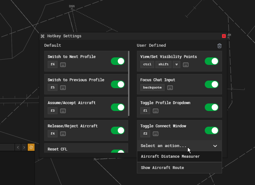Viewport: 255px width, 185px height.
Task: Click right arrow button near taskbar
Action: point(24,147)
